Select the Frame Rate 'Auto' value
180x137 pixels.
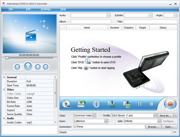pyautogui.click(x=40, y=106)
